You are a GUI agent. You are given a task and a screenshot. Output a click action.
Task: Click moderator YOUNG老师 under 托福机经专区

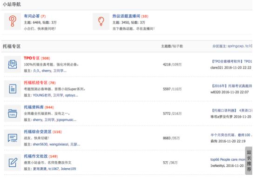click(41, 95)
